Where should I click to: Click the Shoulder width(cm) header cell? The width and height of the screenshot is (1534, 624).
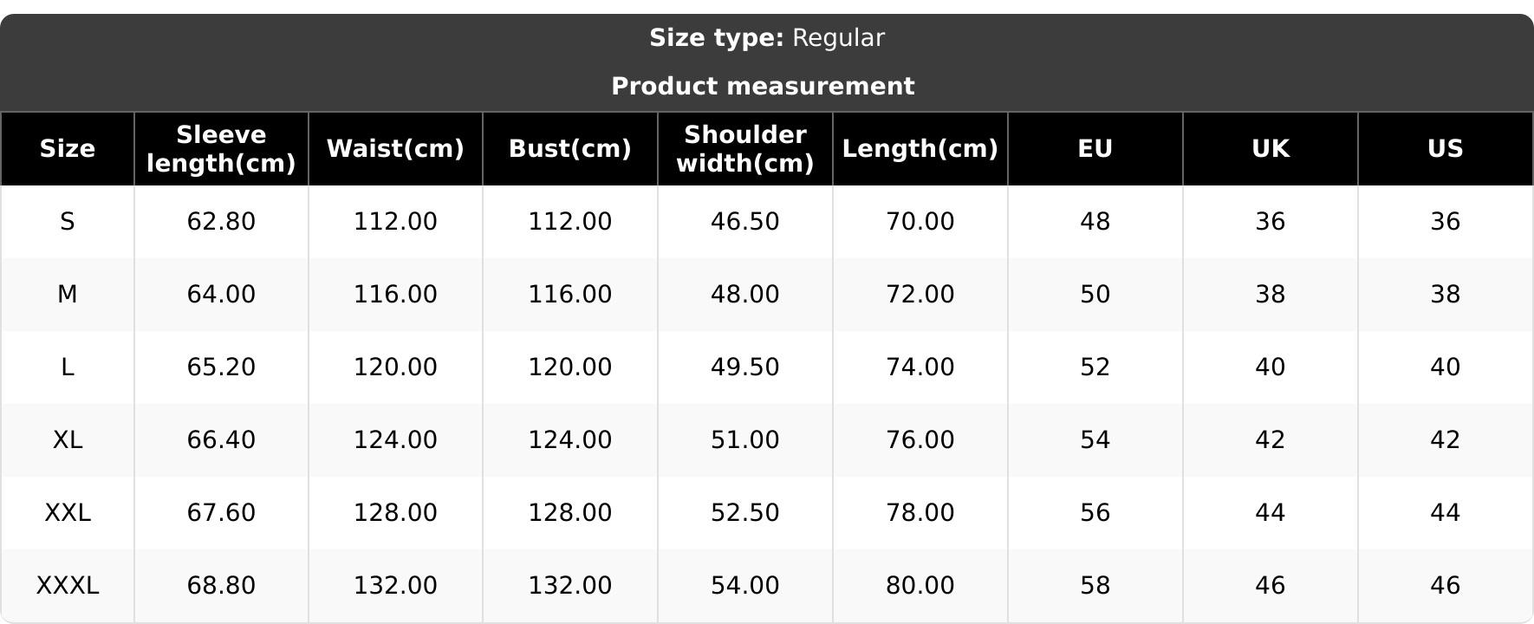tap(744, 148)
